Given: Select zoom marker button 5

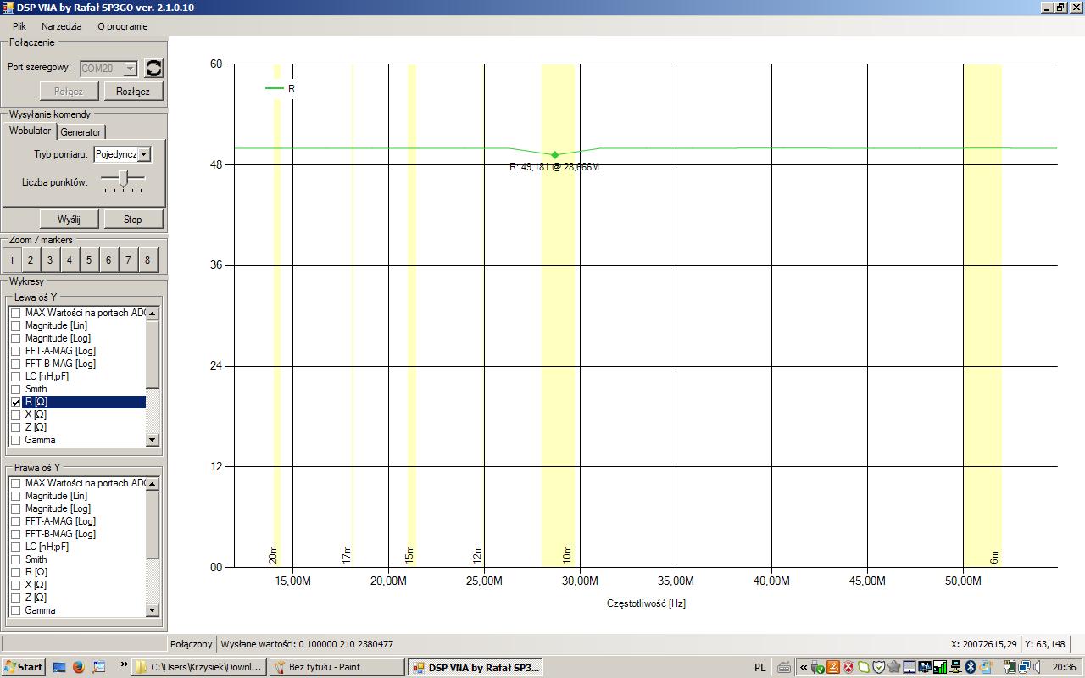Looking at the screenshot, I should point(89,260).
